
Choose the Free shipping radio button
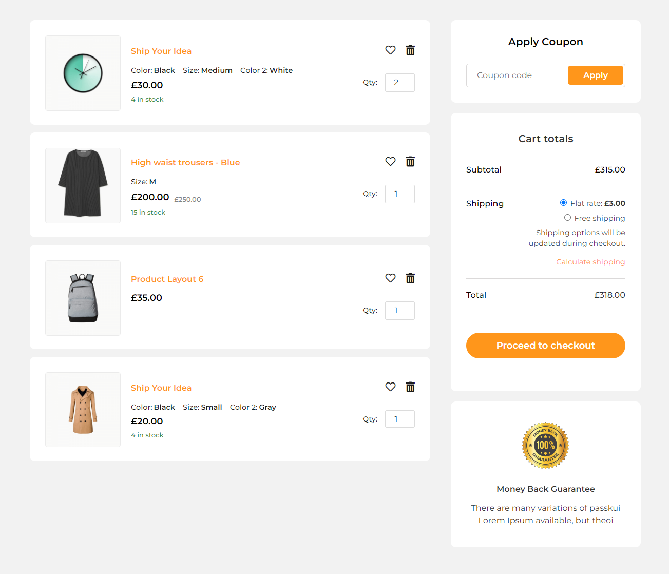[567, 218]
